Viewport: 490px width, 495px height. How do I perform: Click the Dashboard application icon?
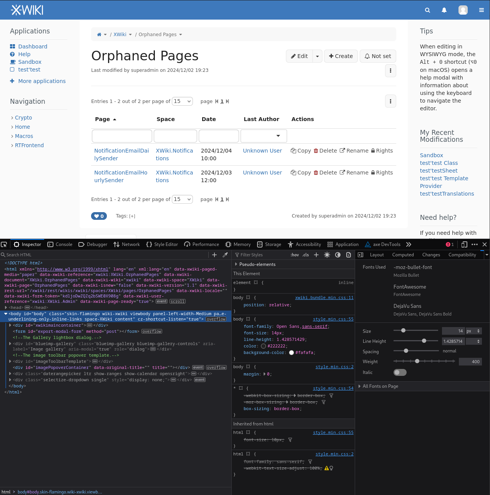[13, 47]
